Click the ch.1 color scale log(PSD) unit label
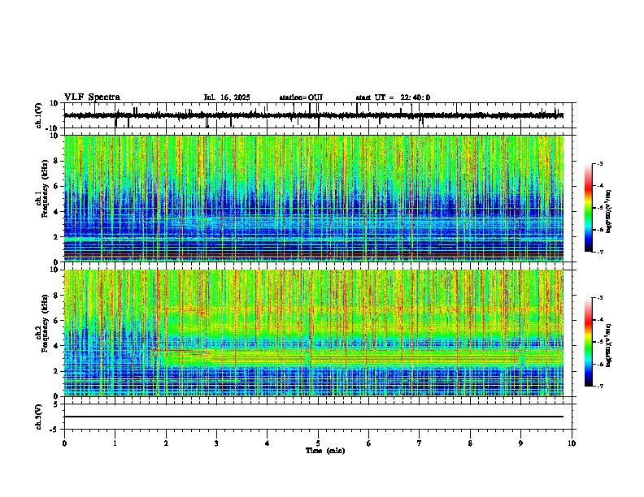This screenshot has width=644, height=497. pos(609,212)
